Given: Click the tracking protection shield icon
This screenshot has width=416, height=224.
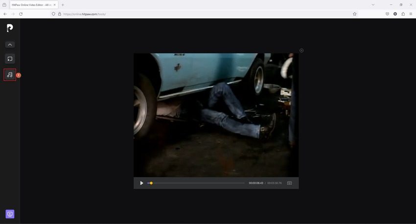Looking at the screenshot, I should pos(54,14).
